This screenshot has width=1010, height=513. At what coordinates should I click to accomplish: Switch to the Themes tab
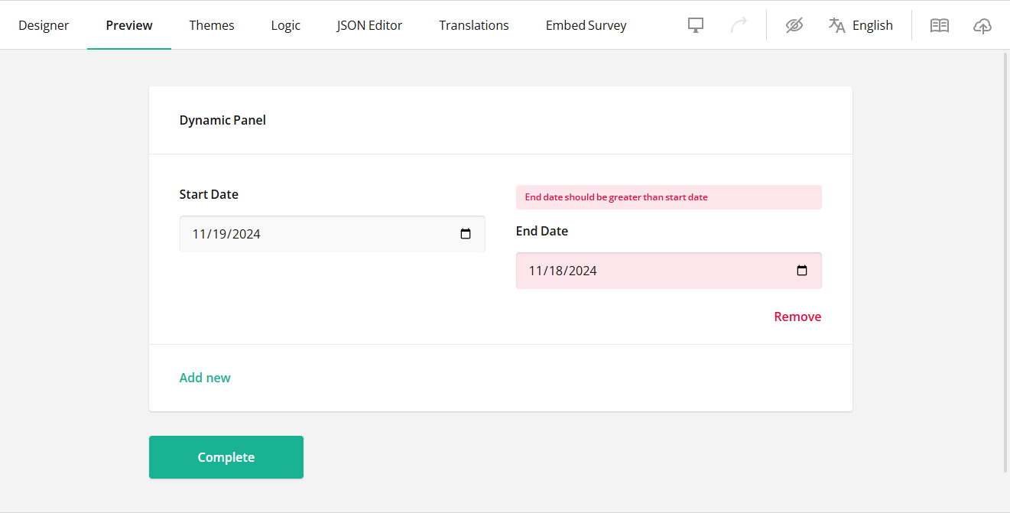pyautogui.click(x=211, y=24)
